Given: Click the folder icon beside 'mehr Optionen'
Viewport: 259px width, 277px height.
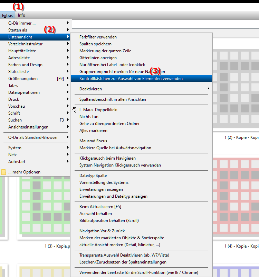Looking at the screenshot, I should 3,172.
